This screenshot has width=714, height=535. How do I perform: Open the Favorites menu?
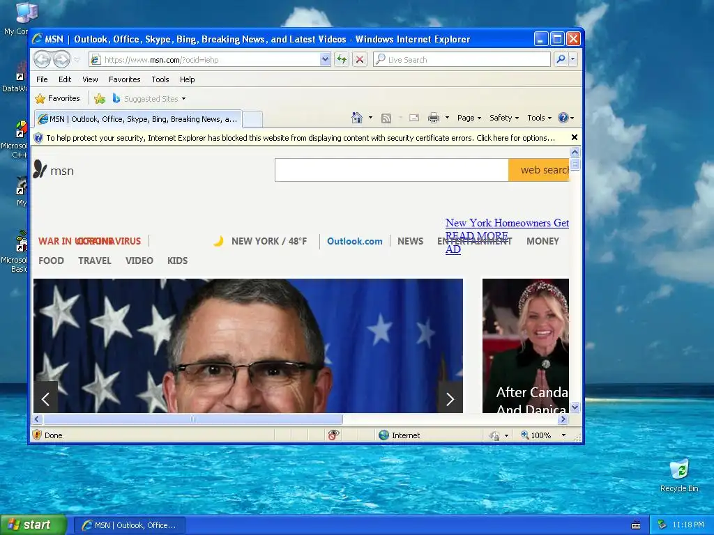tap(124, 79)
